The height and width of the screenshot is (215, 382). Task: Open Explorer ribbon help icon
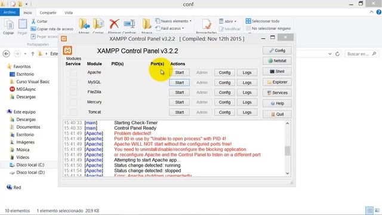pos(379,12)
